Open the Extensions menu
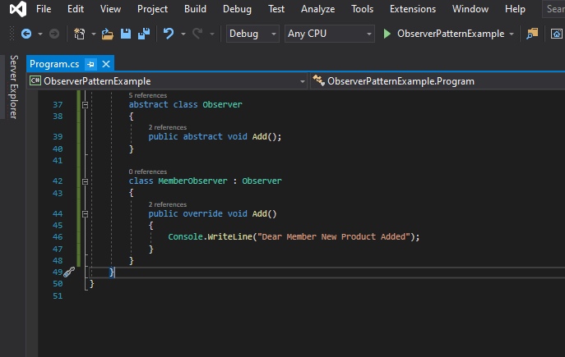Viewport: 565px width, 357px height. (x=413, y=9)
